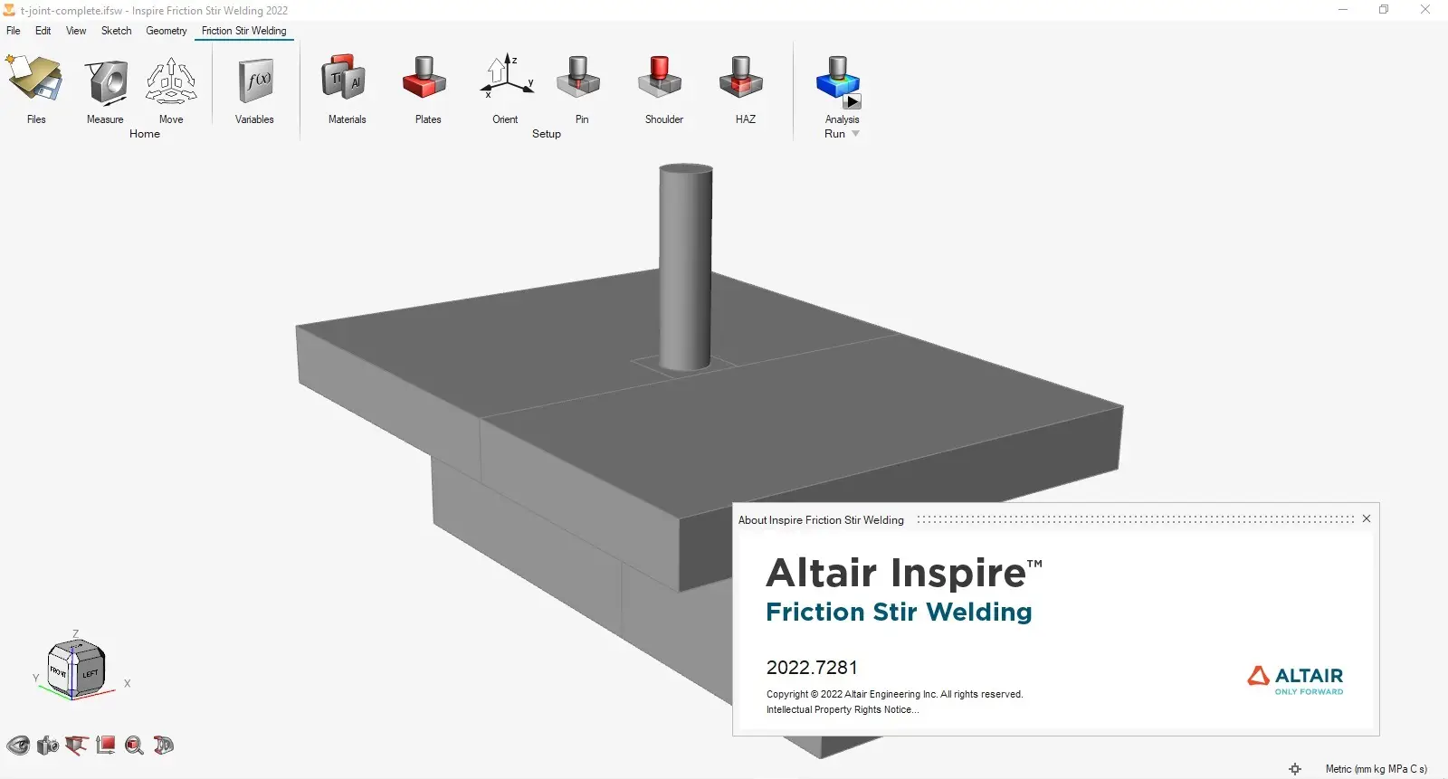Screen dimensions: 1448x779
Task: Open the View menu
Action: (x=76, y=31)
